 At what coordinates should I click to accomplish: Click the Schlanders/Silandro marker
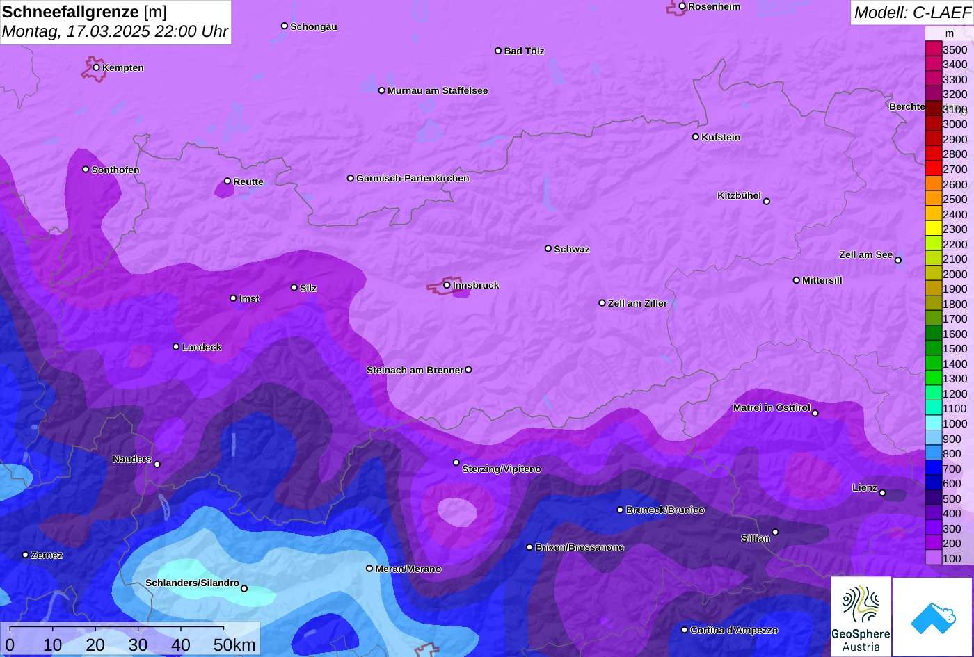244,589
